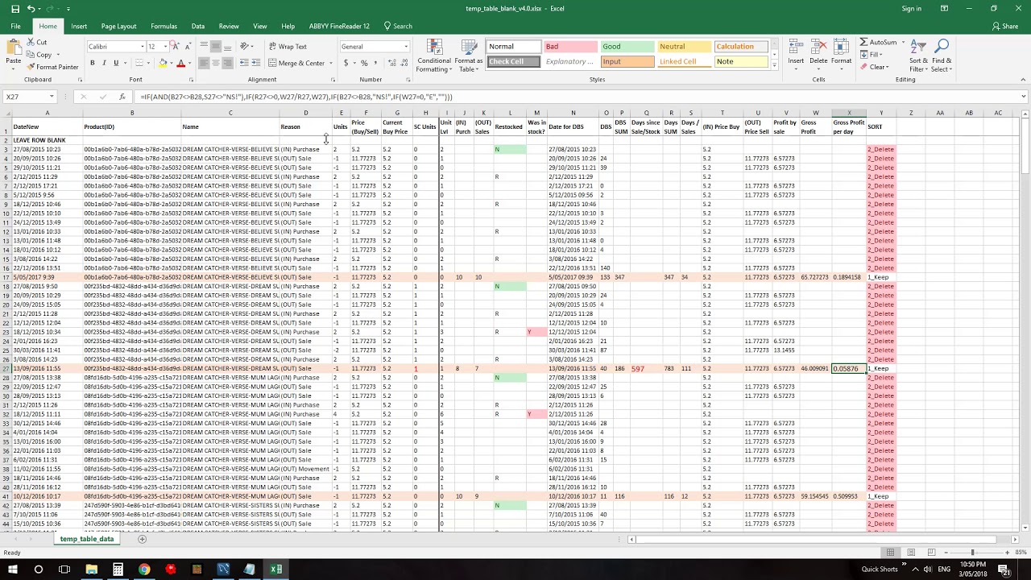
Task: Open Clear eraser options
Action: click(874, 67)
